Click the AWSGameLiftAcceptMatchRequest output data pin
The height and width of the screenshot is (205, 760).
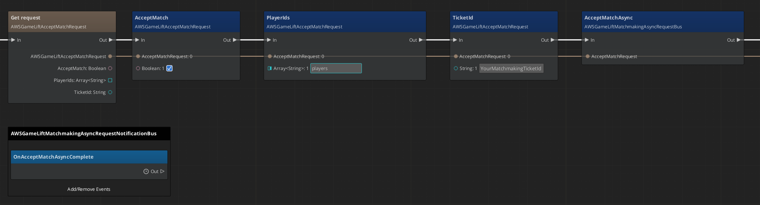click(110, 56)
